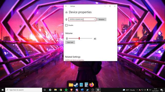
Task: Click the Home icon beside Device properties
Action: click(x=67, y=12)
